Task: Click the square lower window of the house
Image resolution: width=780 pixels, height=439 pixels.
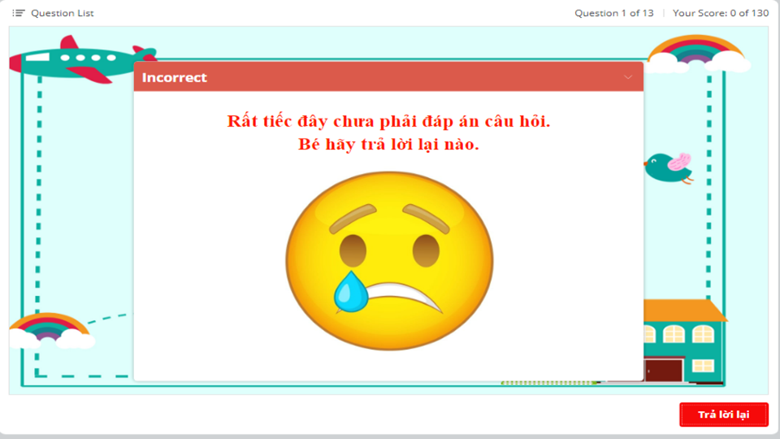Action: (x=703, y=365)
